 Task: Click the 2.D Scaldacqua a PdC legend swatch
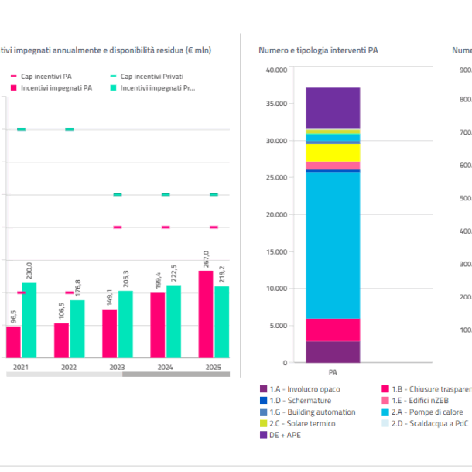click(x=385, y=423)
